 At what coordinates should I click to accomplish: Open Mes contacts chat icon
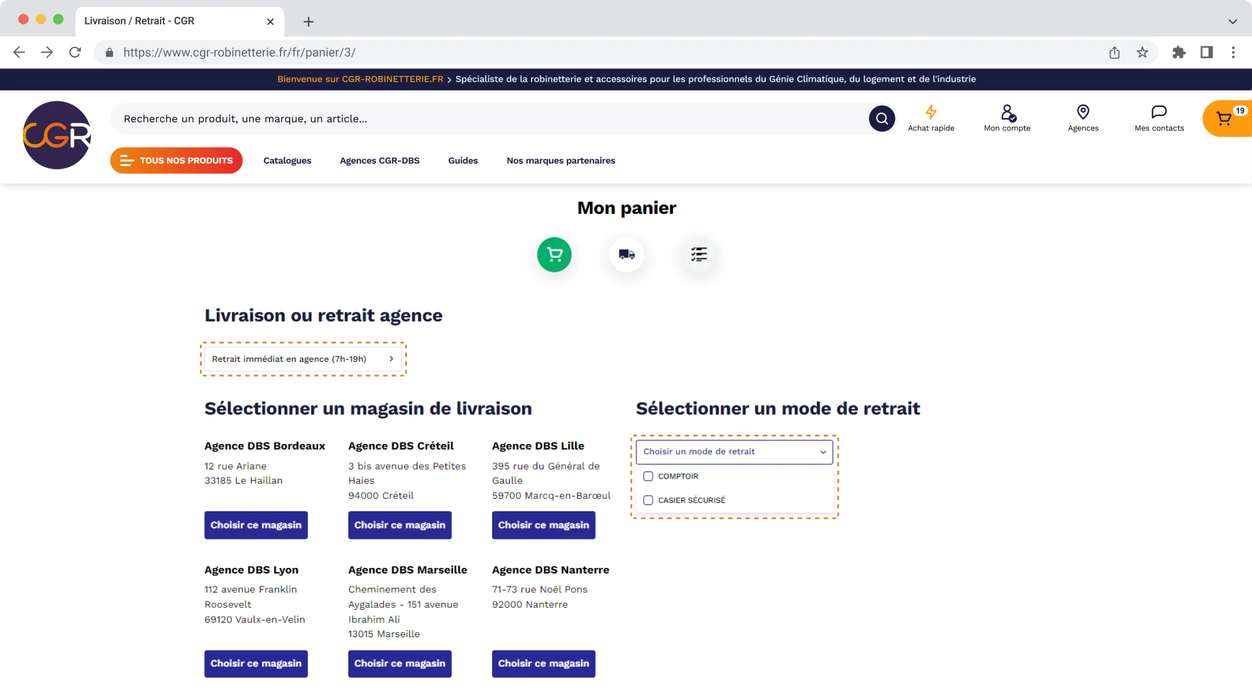1159,118
